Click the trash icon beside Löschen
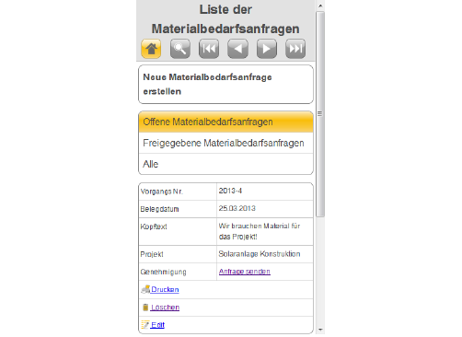The height and width of the screenshot is (337, 462). click(145, 308)
